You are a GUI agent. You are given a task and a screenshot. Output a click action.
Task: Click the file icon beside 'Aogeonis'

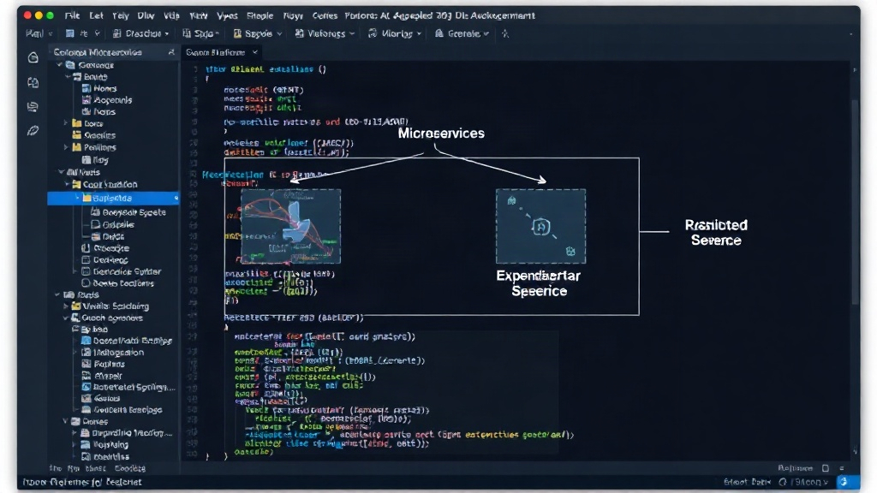(x=87, y=100)
